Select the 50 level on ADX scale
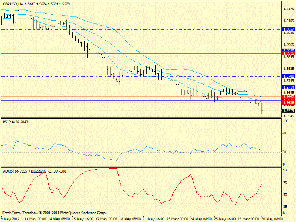Viewport: 296px width, 222px height. (x=285, y=194)
